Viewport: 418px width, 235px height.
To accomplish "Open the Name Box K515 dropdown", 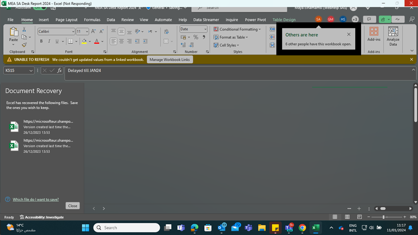I will click(x=31, y=71).
